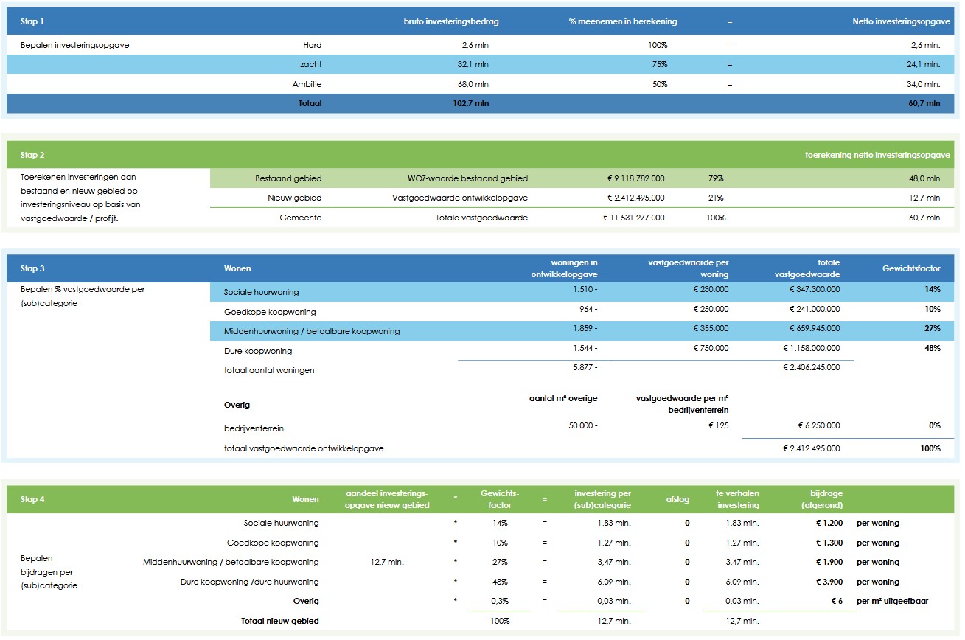
Task: Click "toerekening netto investeringsopgave" header
Action: tap(877, 156)
